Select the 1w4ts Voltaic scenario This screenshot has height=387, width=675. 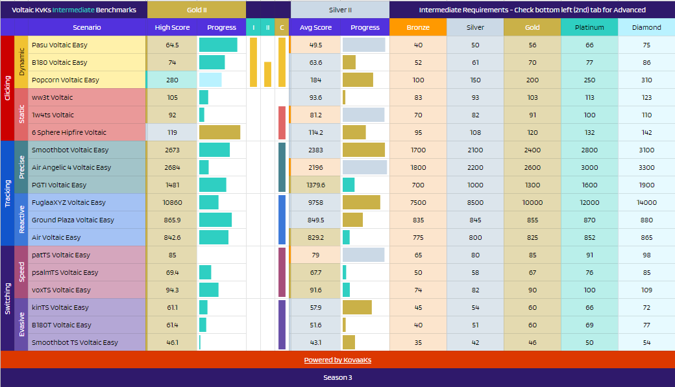point(86,115)
